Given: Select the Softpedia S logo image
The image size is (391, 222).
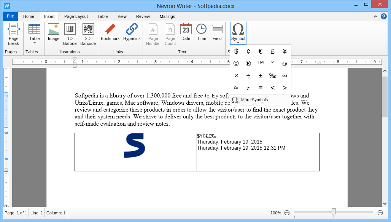Looking at the screenshot, I should point(135,145).
